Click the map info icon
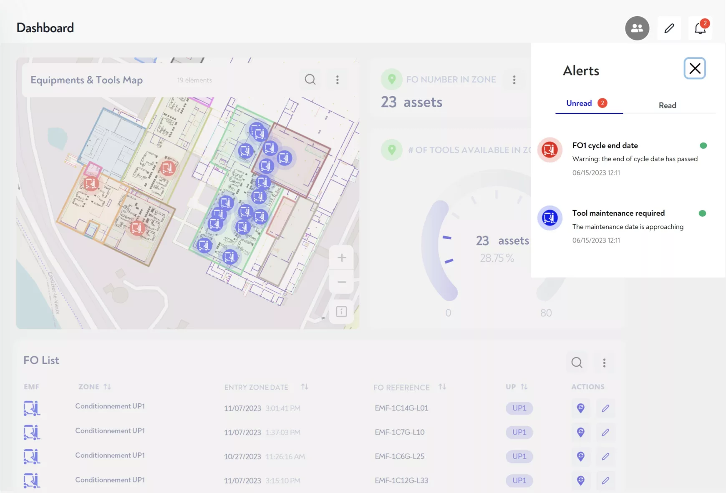Screen dimensions: 726x493 tap(341, 311)
